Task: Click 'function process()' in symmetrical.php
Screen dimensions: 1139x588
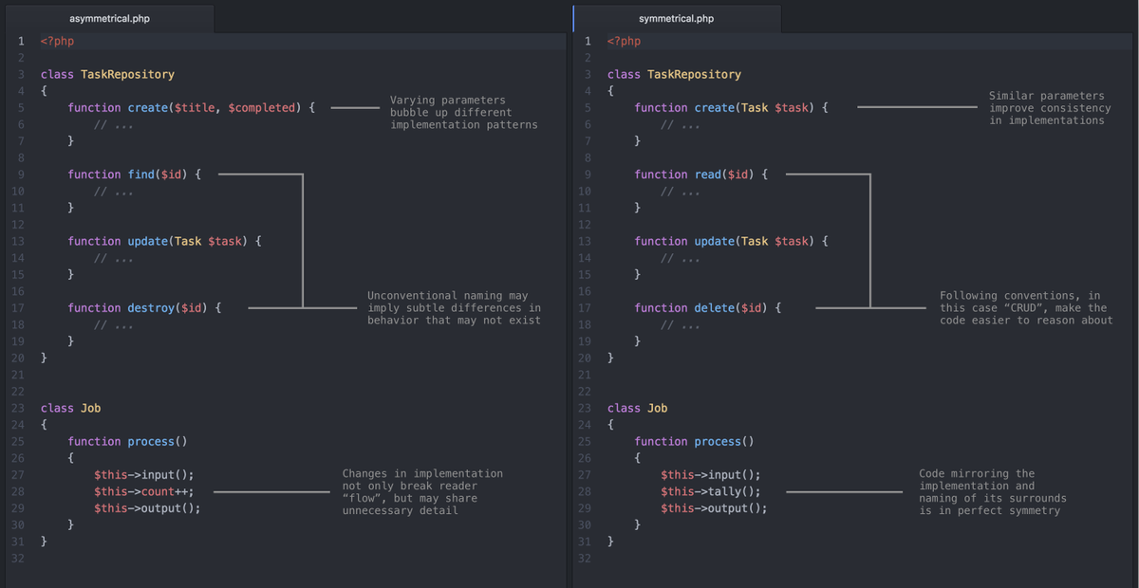Action: pyautogui.click(x=694, y=441)
